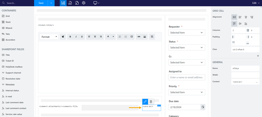Set vertical alignment to top

coord(234,24)
